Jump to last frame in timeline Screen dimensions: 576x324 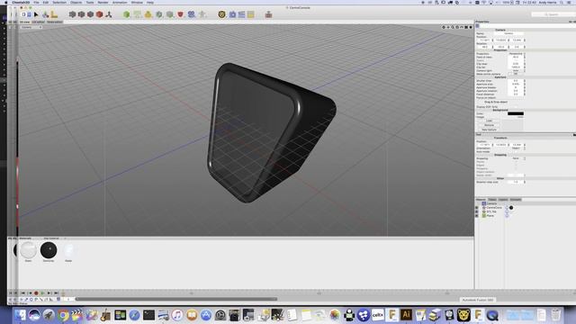tap(56, 293)
